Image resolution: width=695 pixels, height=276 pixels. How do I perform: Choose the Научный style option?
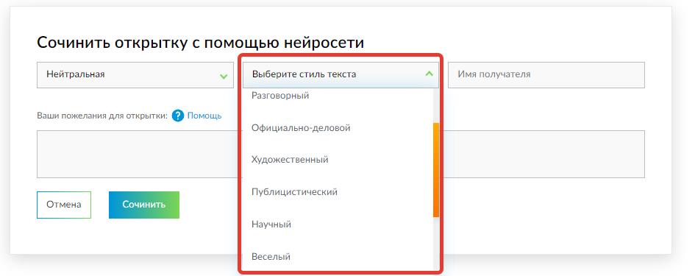pos(271,224)
